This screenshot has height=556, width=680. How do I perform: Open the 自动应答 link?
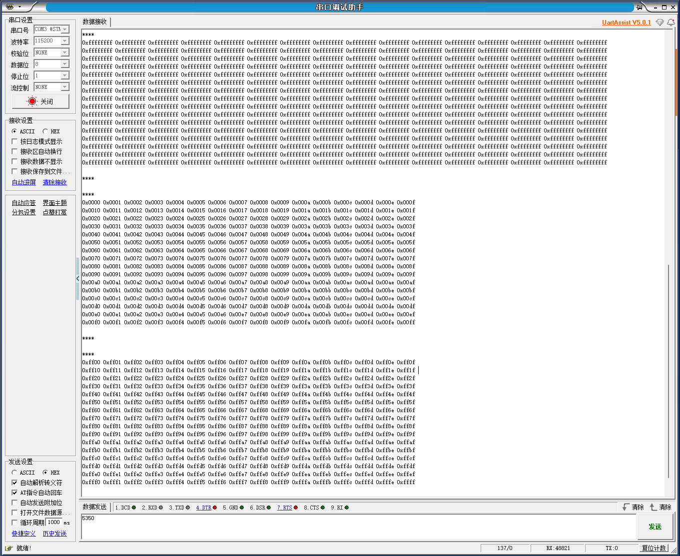[x=24, y=203]
